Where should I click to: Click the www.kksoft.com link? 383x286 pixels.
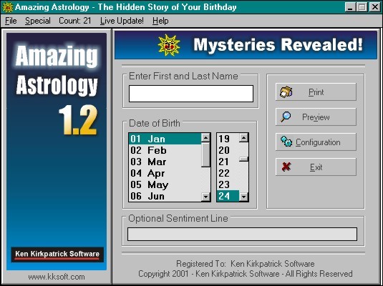(57, 277)
